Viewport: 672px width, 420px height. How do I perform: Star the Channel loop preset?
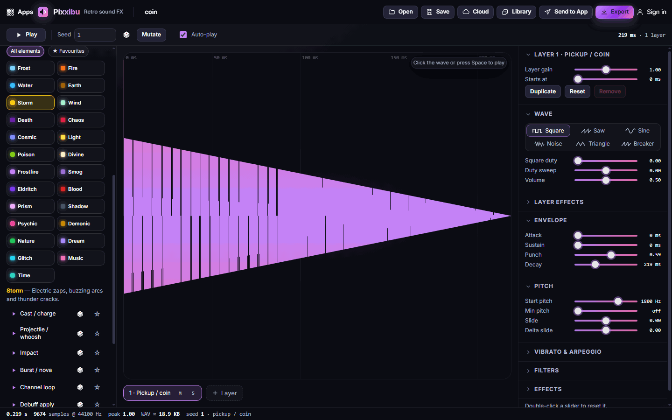97,387
